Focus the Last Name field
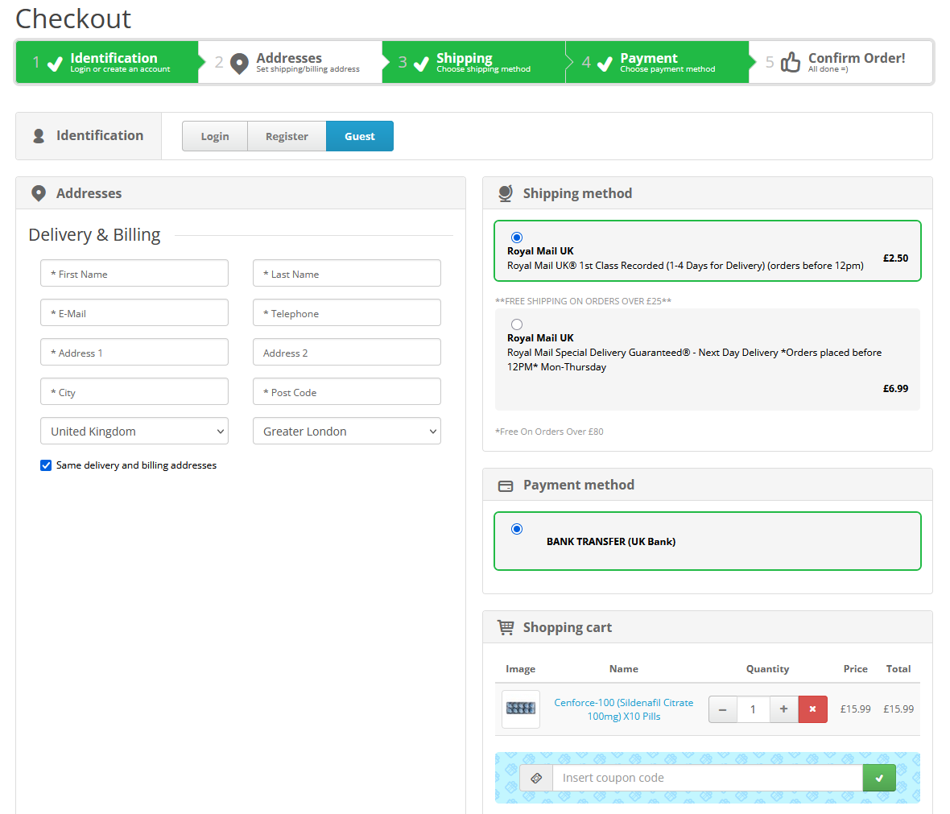950x814 pixels. pyautogui.click(x=346, y=274)
